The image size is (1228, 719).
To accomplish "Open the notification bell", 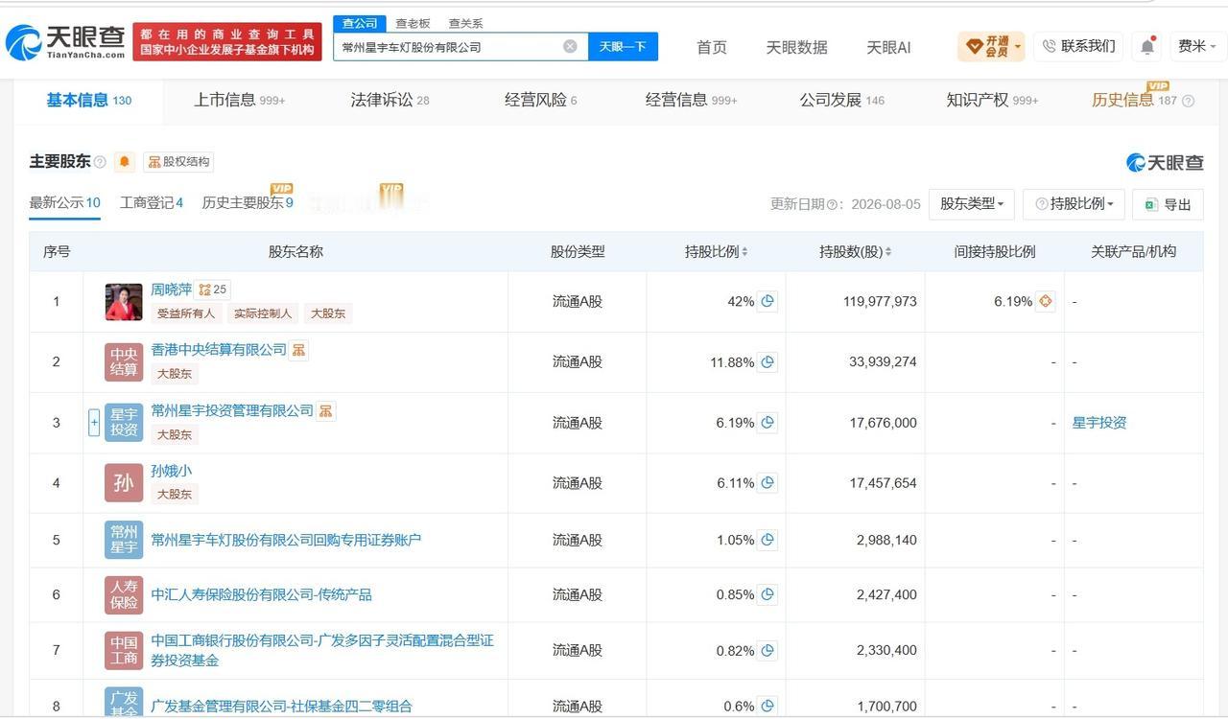I will (x=1147, y=46).
